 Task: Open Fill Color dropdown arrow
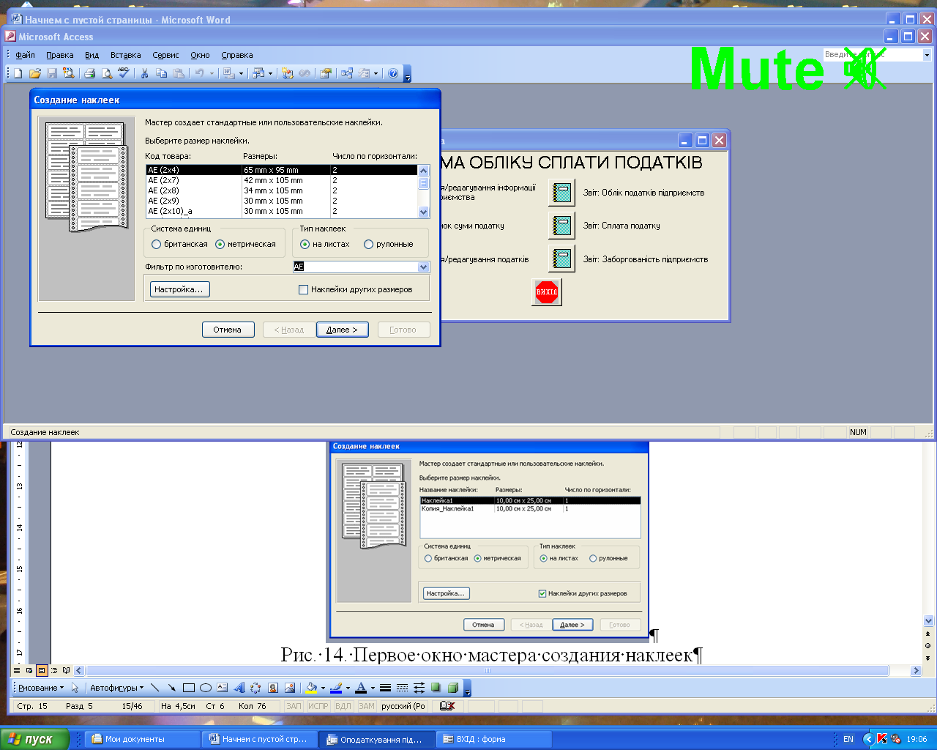323,688
